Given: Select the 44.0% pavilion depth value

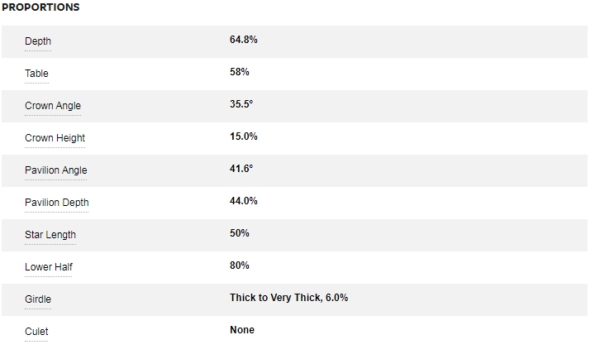Looking at the screenshot, I should 244,201.
